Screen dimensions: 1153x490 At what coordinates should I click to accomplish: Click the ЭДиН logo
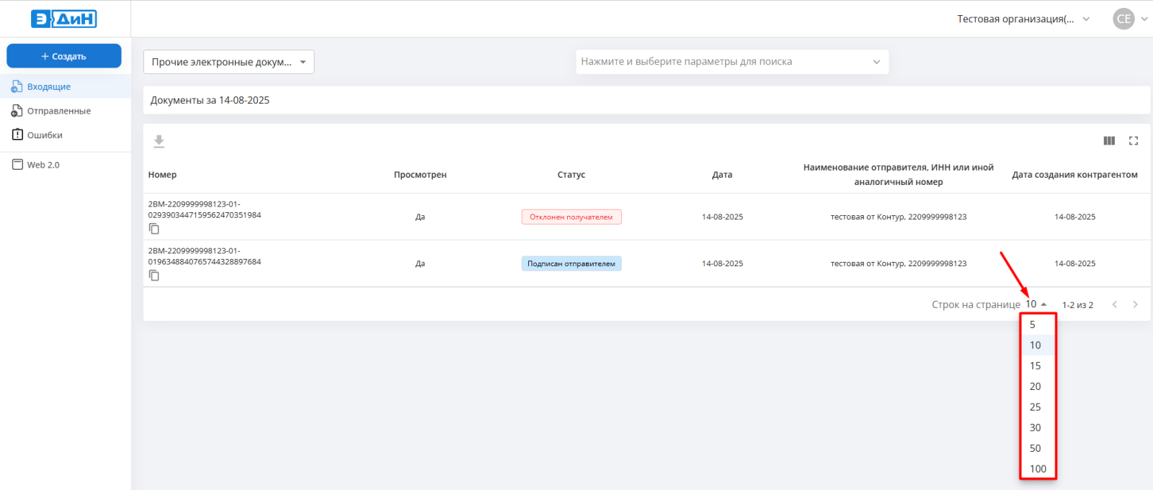tap(64, 19)
